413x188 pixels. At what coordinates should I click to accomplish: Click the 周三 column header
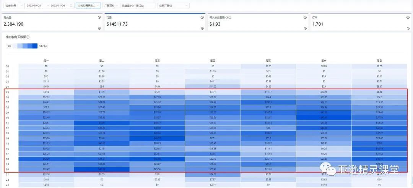[157, 61]
